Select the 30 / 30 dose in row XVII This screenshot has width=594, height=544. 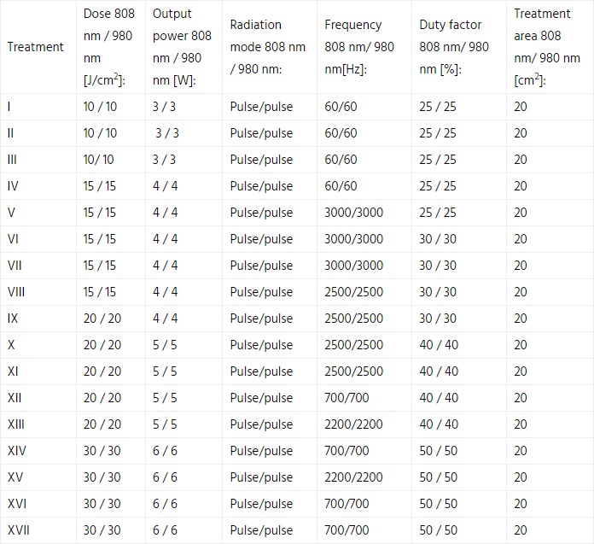click(x=102, y=530)
